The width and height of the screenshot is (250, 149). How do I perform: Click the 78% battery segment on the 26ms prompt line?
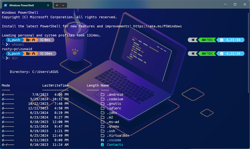point(207,53)
